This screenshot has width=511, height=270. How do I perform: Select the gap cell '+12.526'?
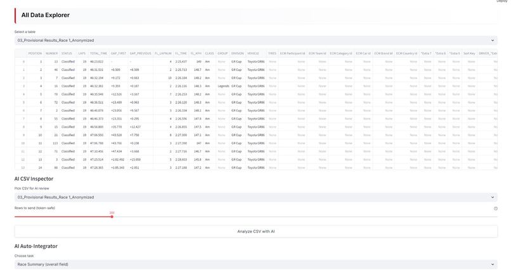click(119, 94)
